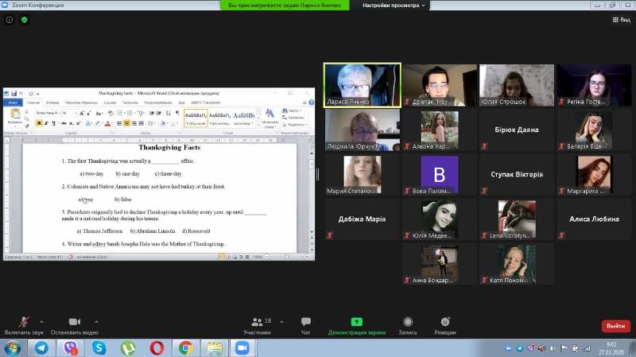Toggle paragraph marks ¶ in Word

[x=177, y=113]
